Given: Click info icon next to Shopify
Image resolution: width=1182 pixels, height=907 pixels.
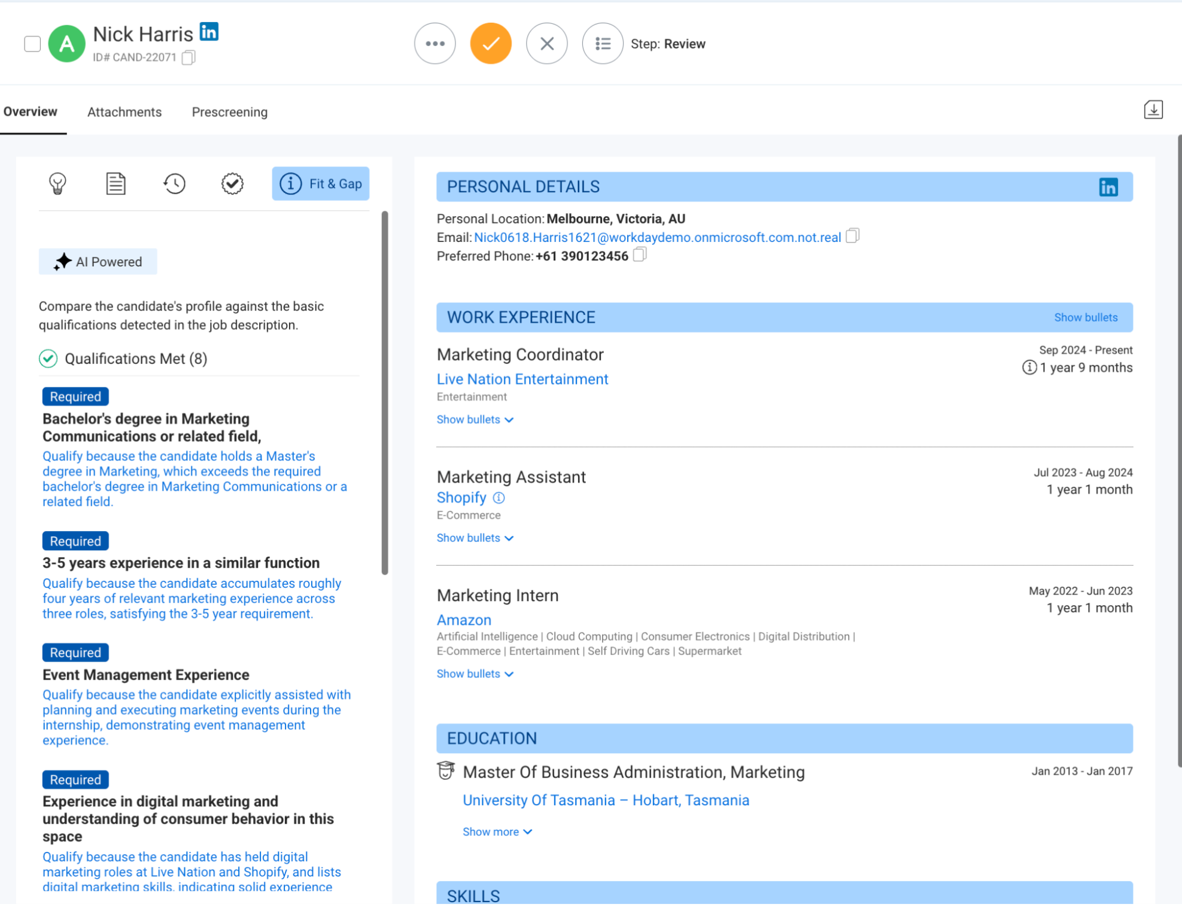Looking at the screenshot, I should click(499, 498).
